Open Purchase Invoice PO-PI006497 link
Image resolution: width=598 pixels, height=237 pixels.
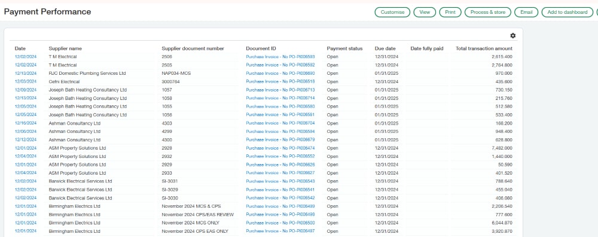280,231
